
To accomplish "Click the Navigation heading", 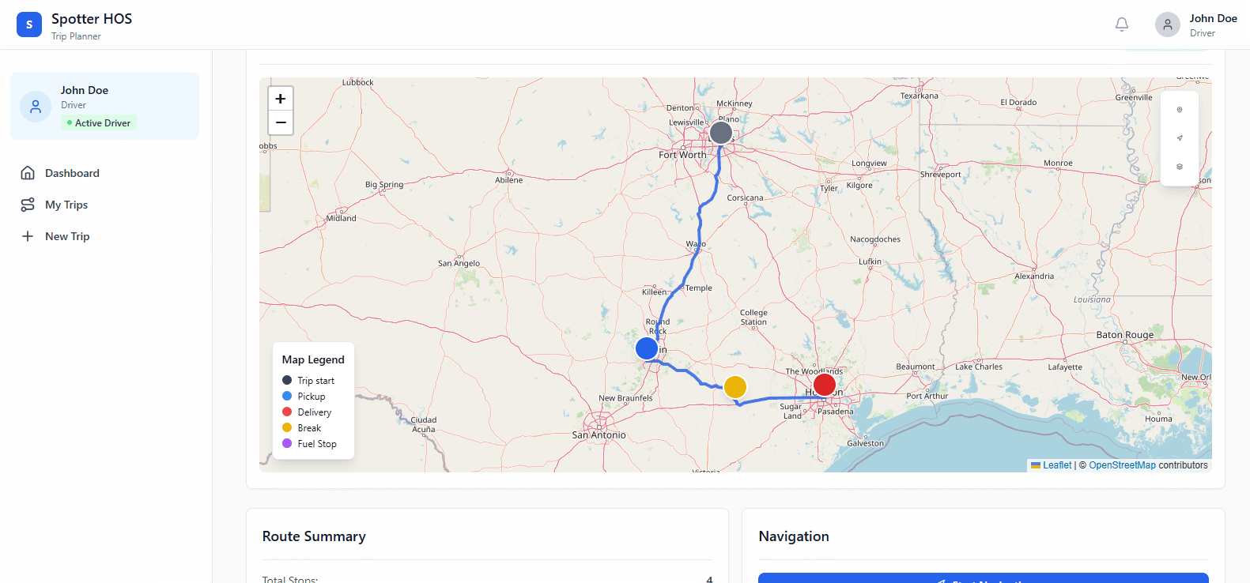I will point(794,536).
